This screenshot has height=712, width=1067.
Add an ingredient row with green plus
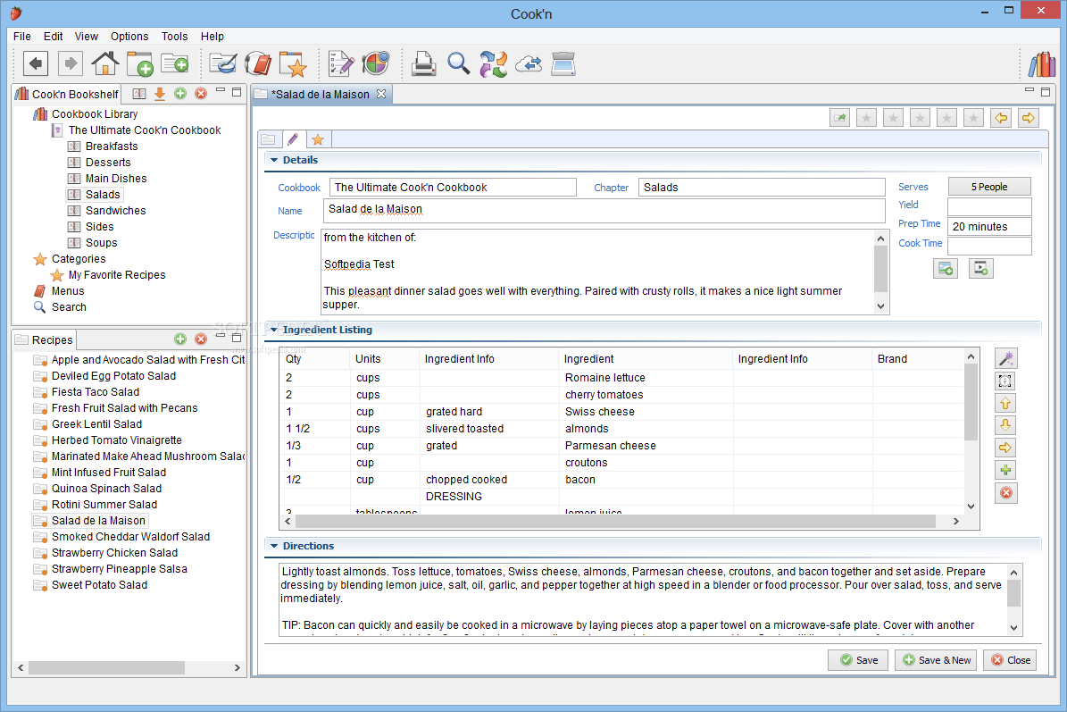[x=1005, y=470]
